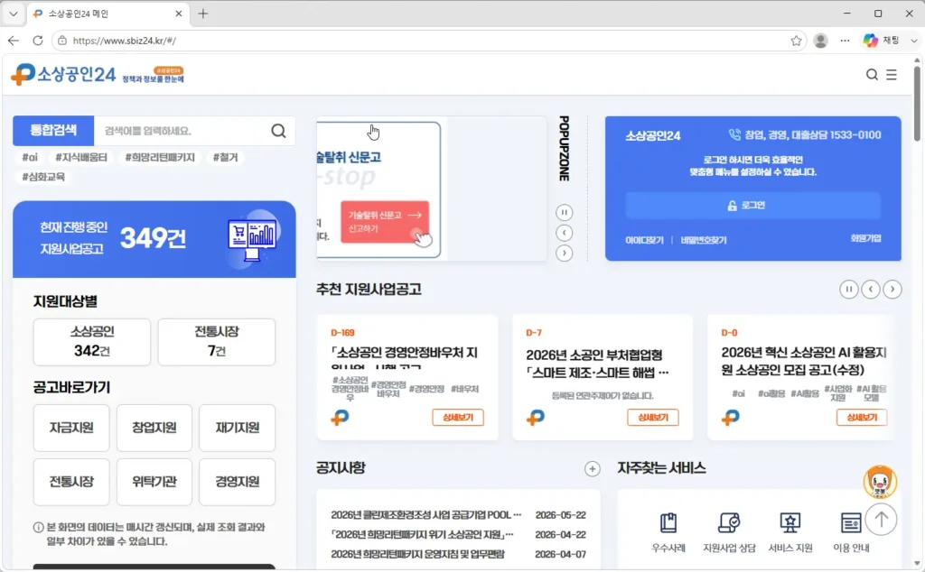Open the 창업지원 shortcut
Screen dimensions: 925x572
point(154,428)
